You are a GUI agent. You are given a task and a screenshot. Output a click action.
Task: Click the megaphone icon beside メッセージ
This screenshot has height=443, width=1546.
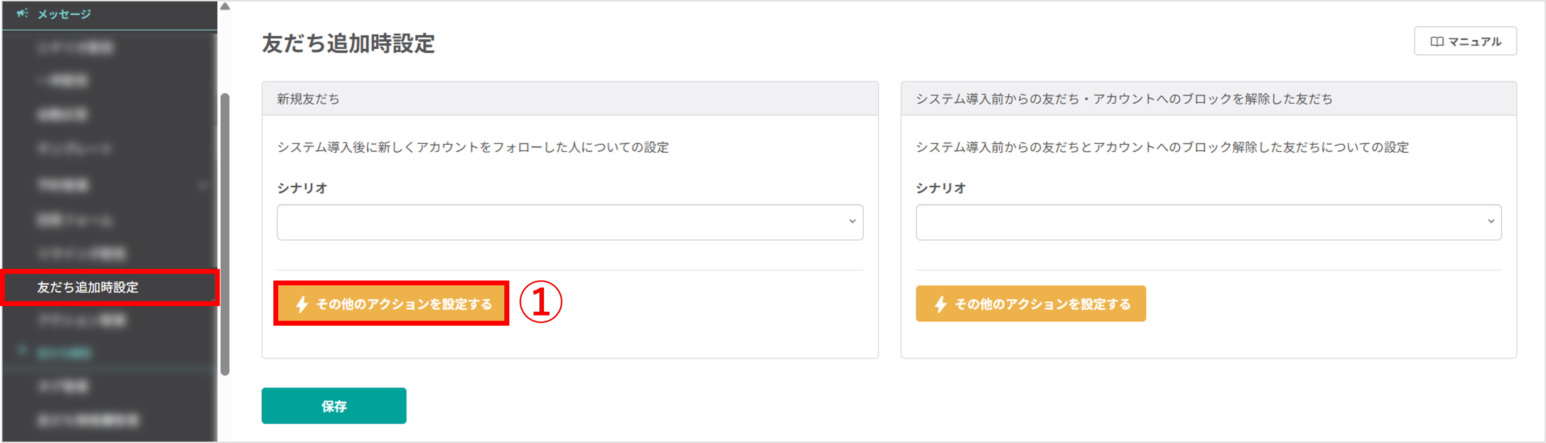coord(22,13)
